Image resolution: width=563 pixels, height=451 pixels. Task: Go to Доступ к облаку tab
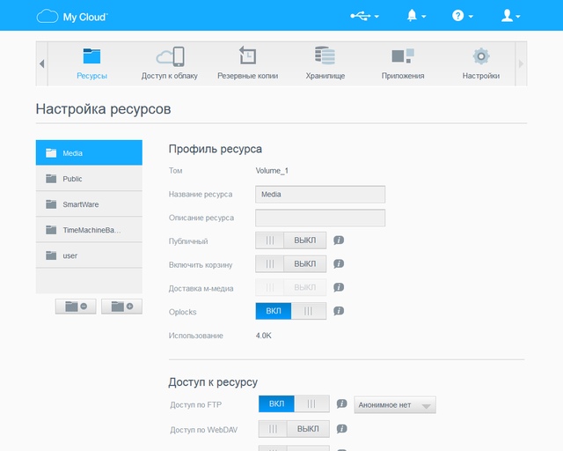(170, 63)
